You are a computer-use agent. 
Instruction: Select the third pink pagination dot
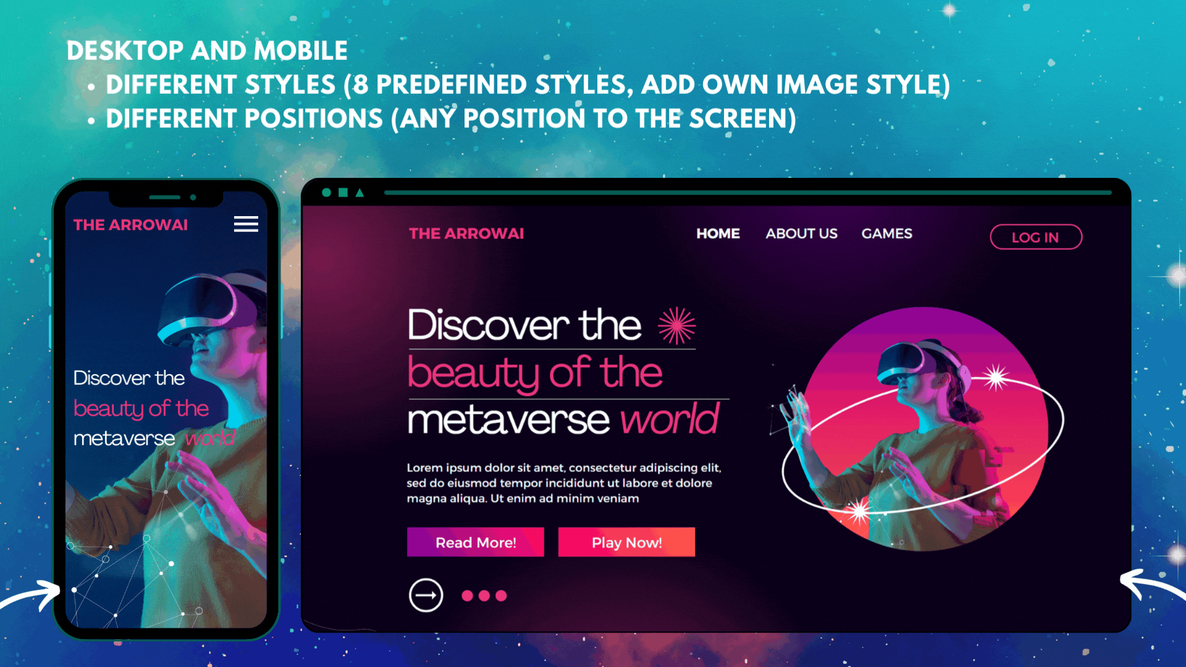point(501,595)
